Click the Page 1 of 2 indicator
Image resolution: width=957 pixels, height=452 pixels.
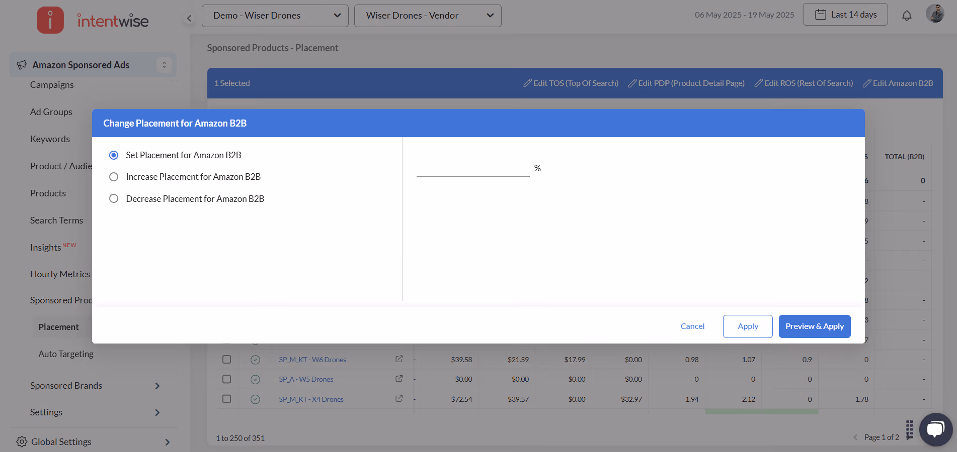coord(882,437)
